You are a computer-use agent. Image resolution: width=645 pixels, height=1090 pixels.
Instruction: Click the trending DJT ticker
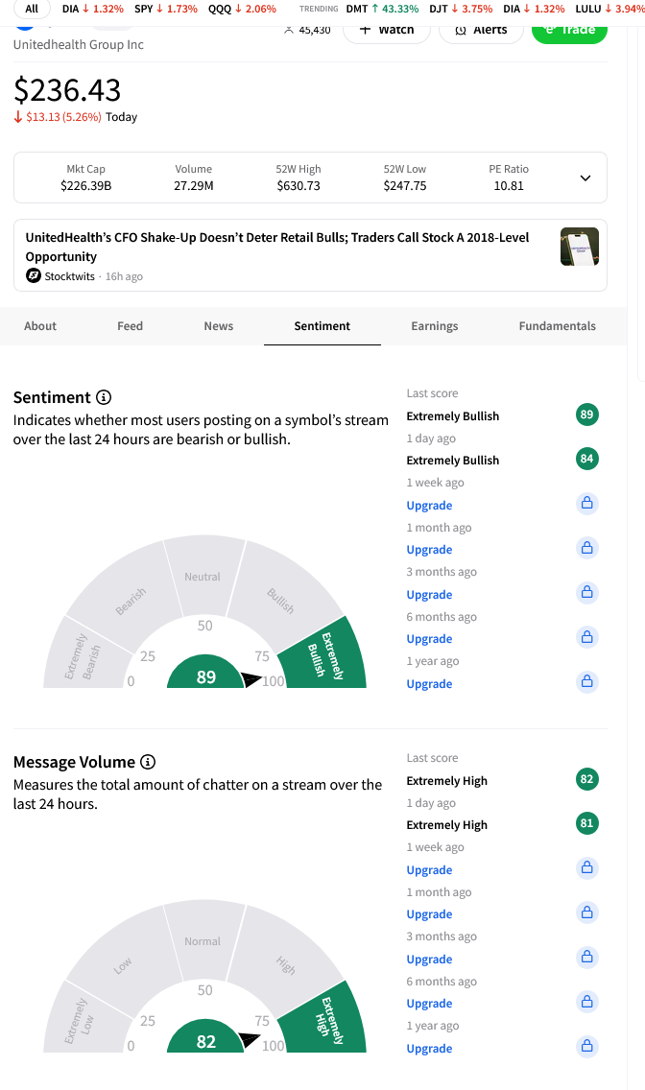[461, 9]
